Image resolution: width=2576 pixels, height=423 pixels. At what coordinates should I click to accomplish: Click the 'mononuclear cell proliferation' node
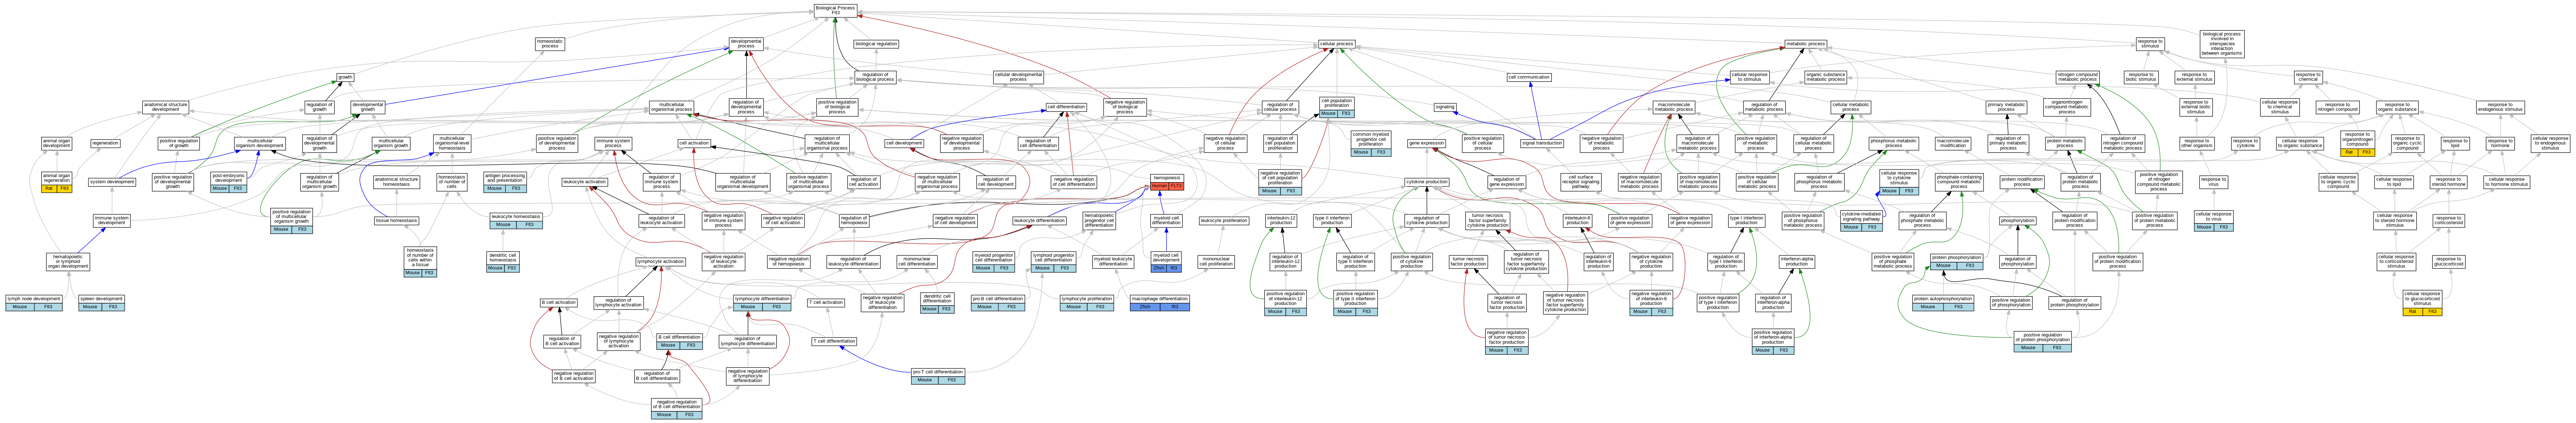click(x=1216, y=261)
